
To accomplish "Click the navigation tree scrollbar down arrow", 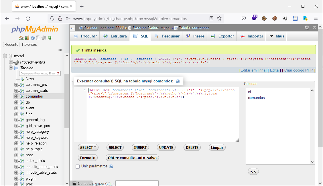I will (67, 183).
